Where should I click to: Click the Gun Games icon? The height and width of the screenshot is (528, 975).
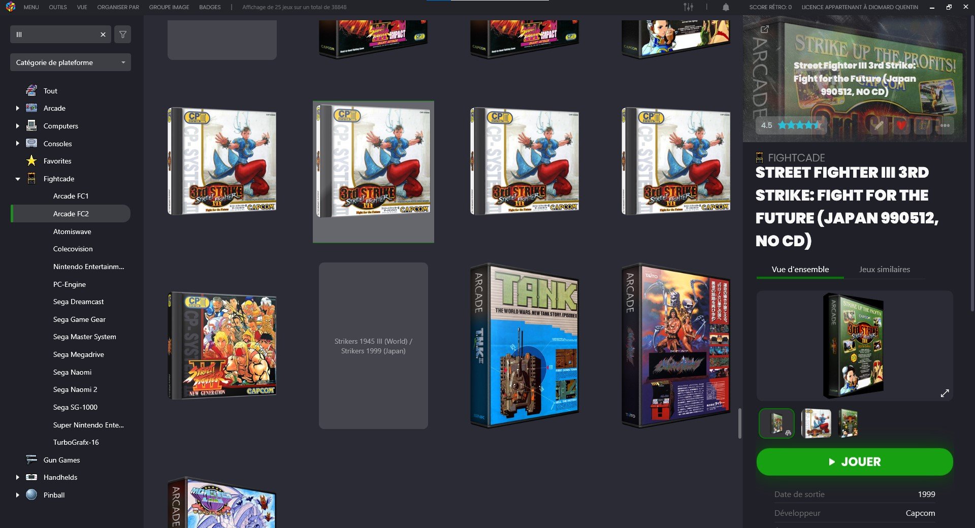31,460
